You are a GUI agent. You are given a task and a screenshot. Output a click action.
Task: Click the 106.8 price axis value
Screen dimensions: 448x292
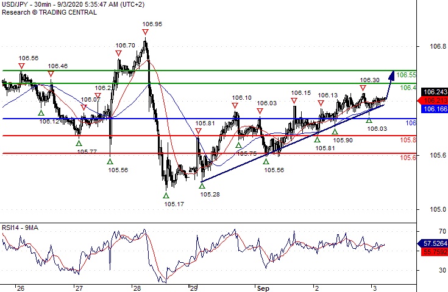(438, 46)
